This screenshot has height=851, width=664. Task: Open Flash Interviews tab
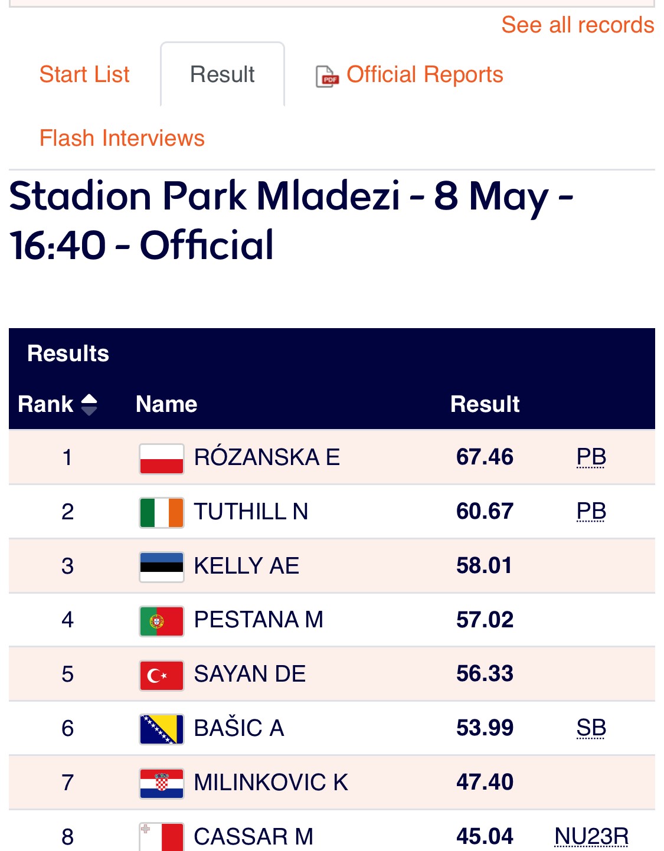click(x=122, y=138)
